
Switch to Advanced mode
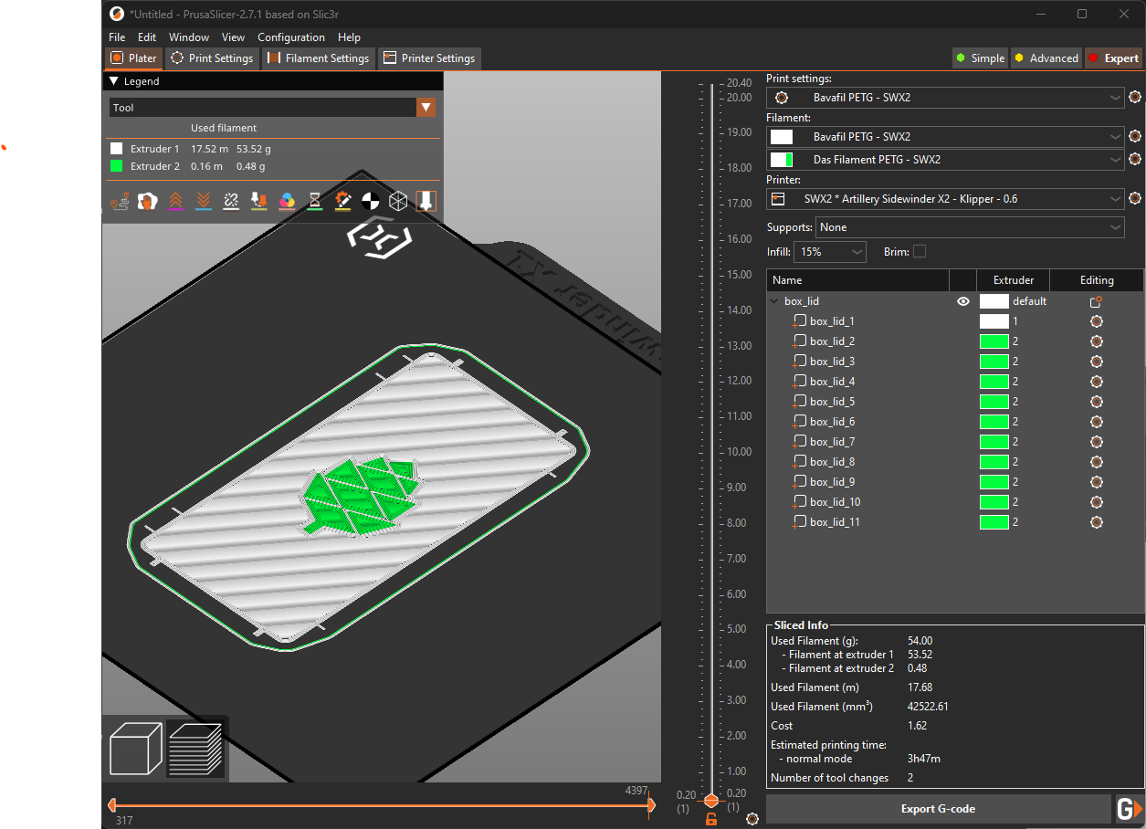1046,58
